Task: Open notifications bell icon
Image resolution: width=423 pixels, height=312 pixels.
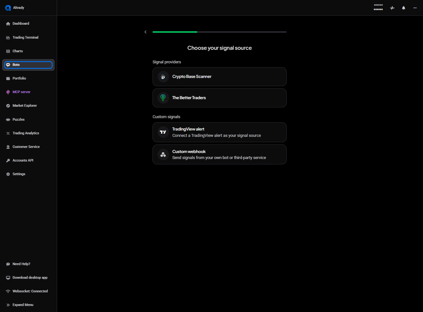Action: [404, 8]
